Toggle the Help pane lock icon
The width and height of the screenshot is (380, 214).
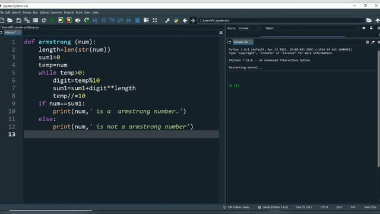point(371,28)
